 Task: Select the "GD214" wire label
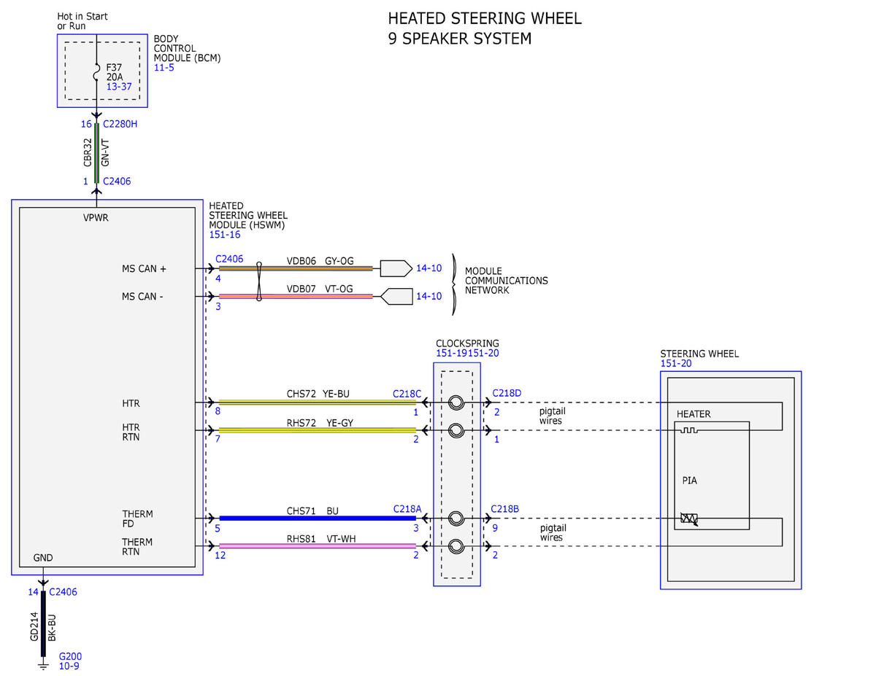(34, 628)
